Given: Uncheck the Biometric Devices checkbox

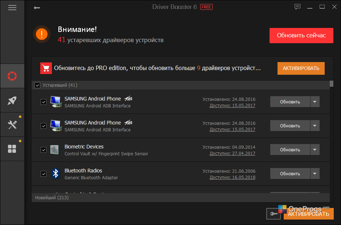Looking at the screenshot, I should coord(44,150).
